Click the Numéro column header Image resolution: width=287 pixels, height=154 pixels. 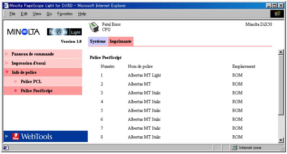107,66
